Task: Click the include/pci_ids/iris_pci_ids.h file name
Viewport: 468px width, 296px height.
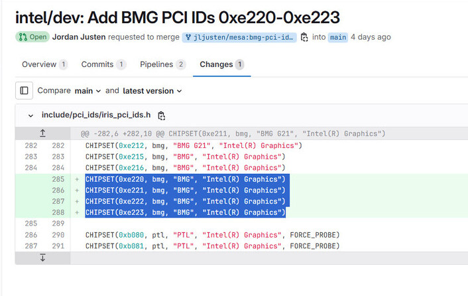Action: click(x=97, y=115)
